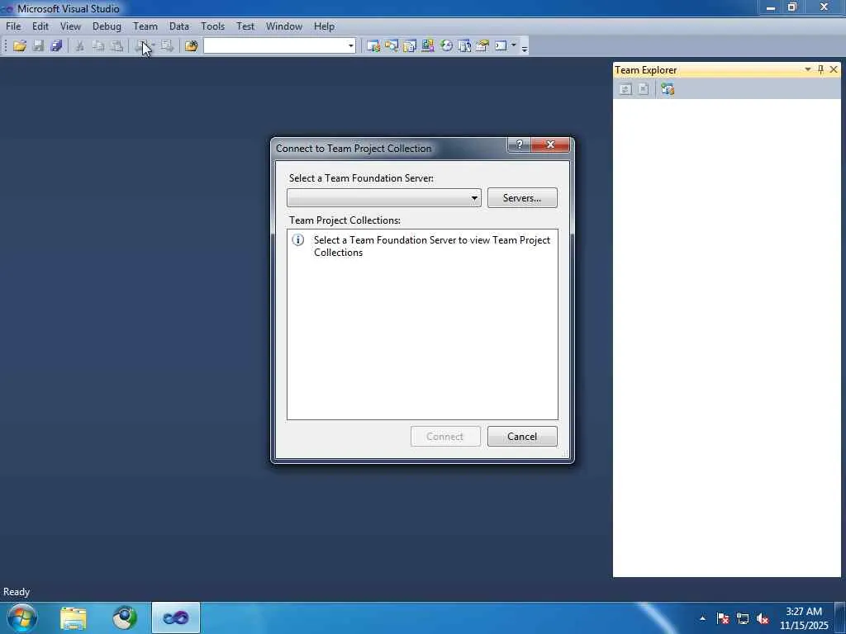846x634 pixels.
Task: Click the Cut scissors icon in toolbar
Action: [x=80, y=46]
